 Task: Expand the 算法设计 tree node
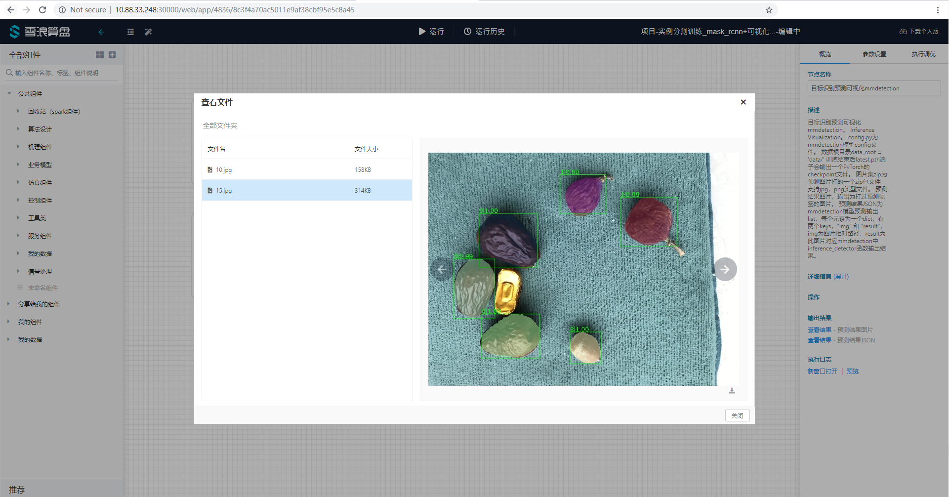tap(18, 129)
